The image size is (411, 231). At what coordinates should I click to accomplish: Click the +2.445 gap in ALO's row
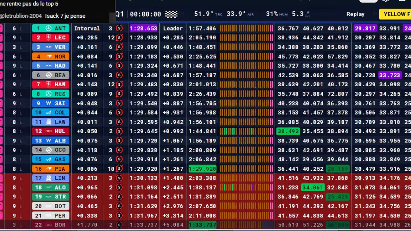[173, 188]
